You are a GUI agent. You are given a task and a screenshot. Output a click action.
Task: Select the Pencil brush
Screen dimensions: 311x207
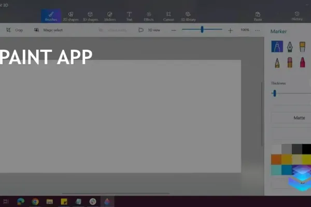click(x=277, y=63)
